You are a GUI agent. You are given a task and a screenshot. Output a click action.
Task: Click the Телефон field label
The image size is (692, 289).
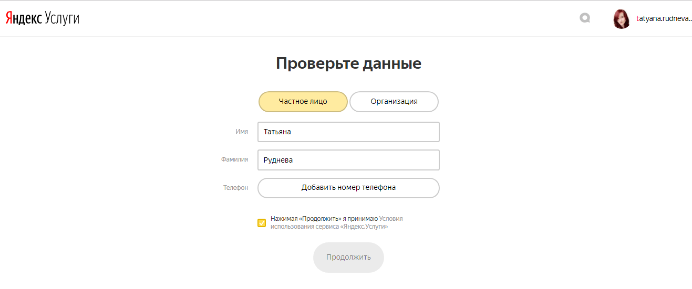point(235,188)
